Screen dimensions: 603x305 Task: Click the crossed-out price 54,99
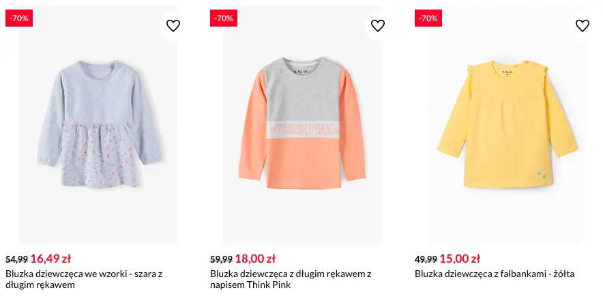point(16,259)
